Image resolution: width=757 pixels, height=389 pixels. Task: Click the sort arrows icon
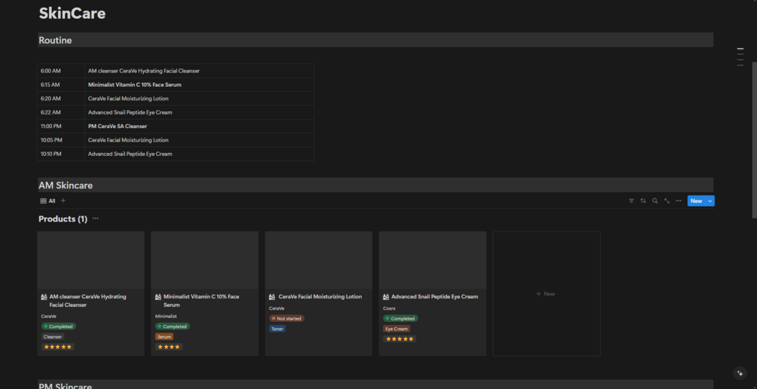[x=643, y=201]
